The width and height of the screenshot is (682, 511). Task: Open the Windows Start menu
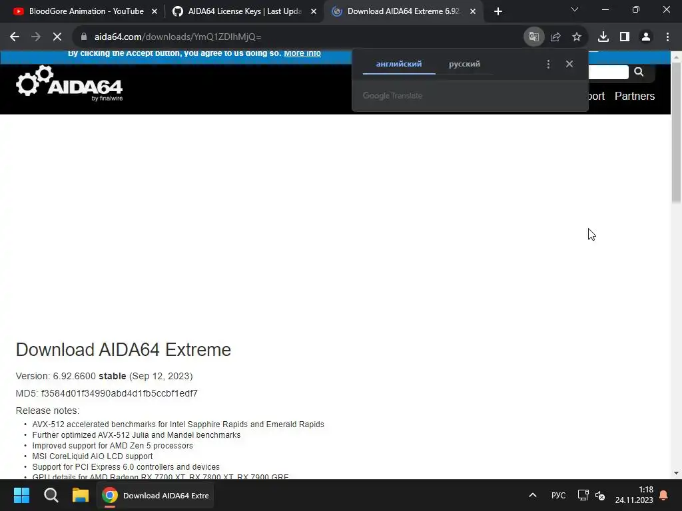pos(21,495)
